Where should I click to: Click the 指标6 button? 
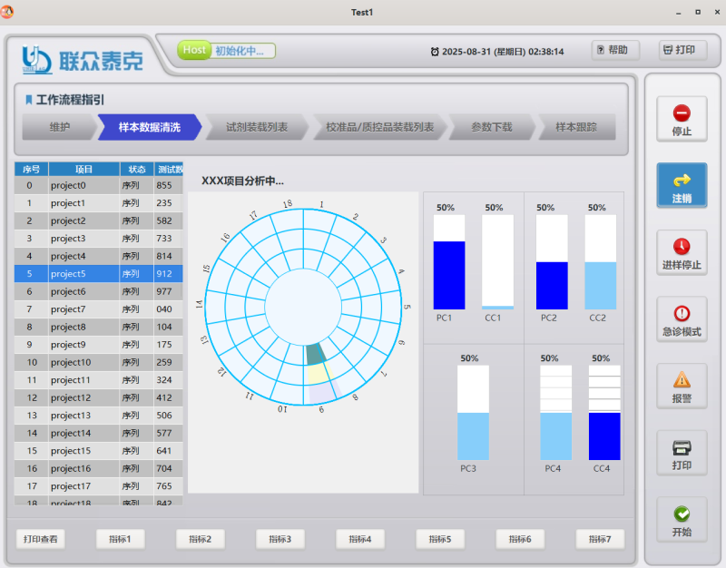[x=520, y=539]
